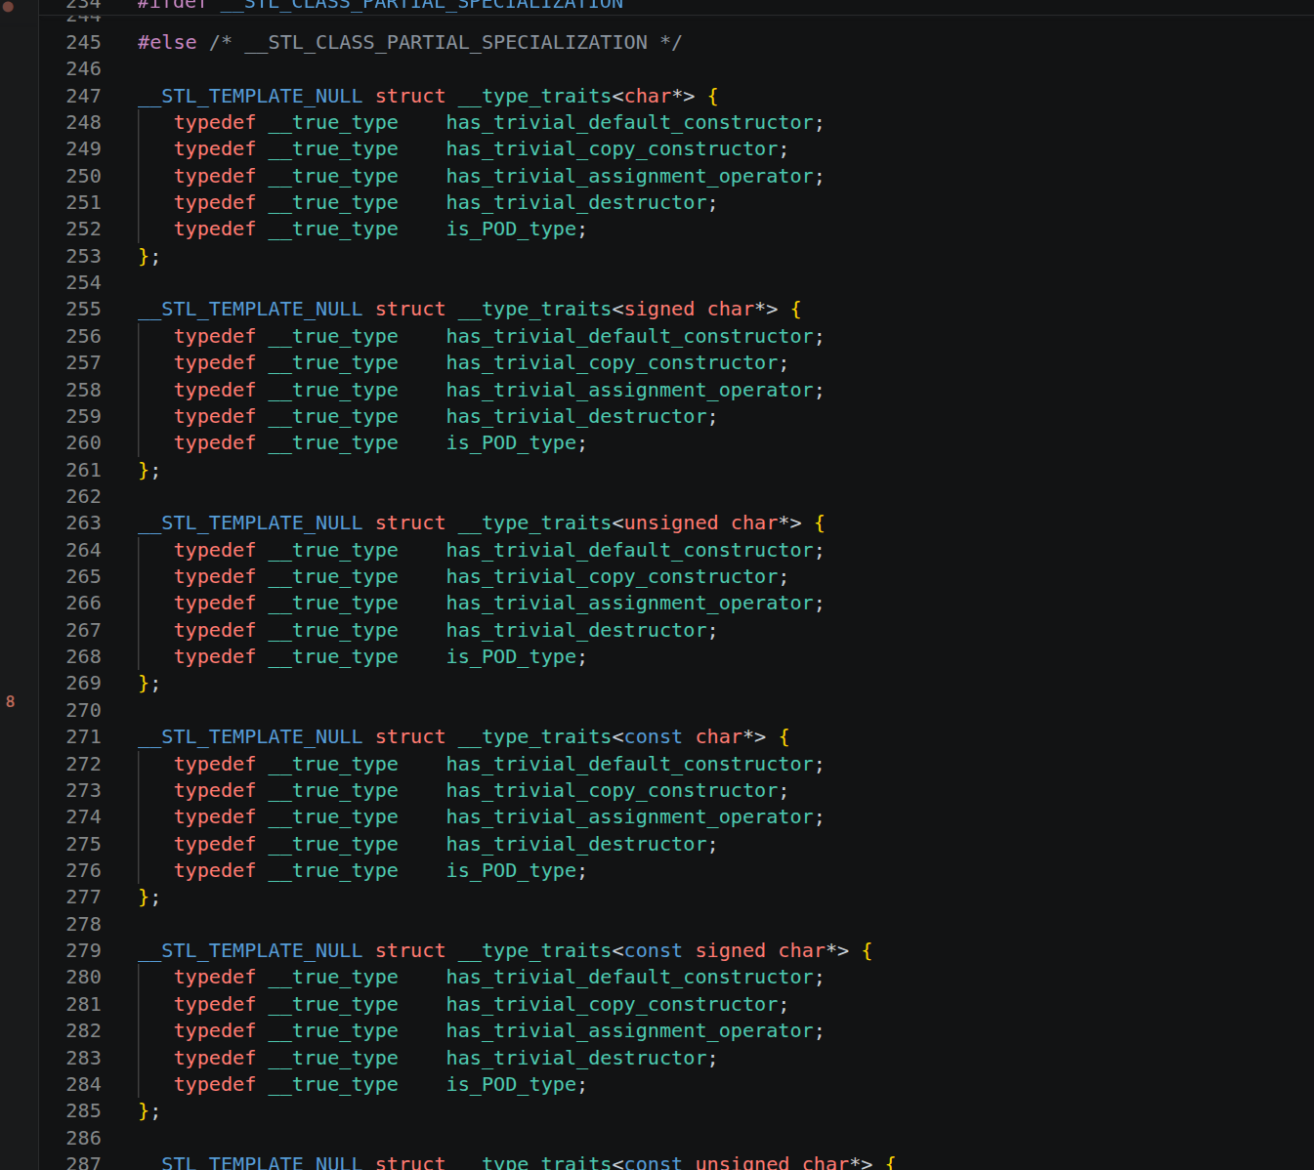
Task: Click line number 270 in the gutter
Action: (x=83, y=711)
